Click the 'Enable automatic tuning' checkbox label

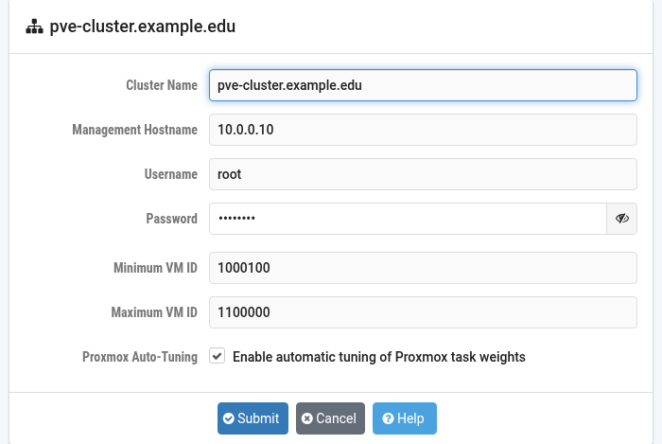pyautogui.click(x=378, y=357)
